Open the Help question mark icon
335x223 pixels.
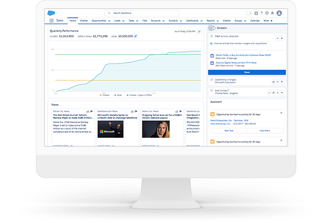[x=261, y=13]
